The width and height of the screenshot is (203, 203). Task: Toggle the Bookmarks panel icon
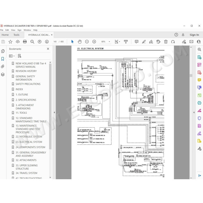3,59
